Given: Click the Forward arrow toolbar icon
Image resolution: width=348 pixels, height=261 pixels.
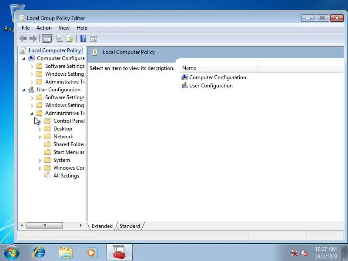Looking at the screenshot, I should pyautogui.click(x=33, y=39).
